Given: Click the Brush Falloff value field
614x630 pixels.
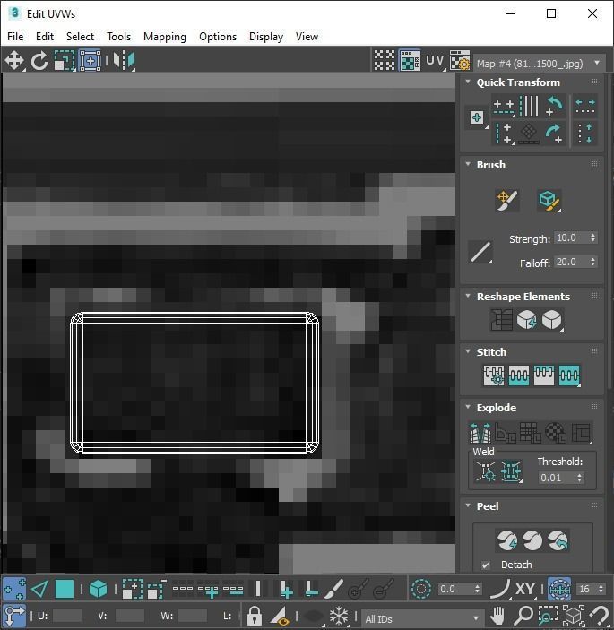Looking at the screenshot, I should 571,262.
